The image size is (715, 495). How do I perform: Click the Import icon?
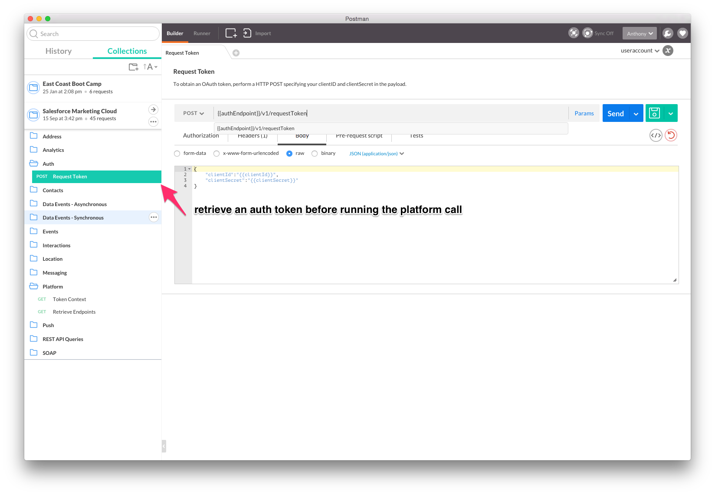[x=247, y=33]
